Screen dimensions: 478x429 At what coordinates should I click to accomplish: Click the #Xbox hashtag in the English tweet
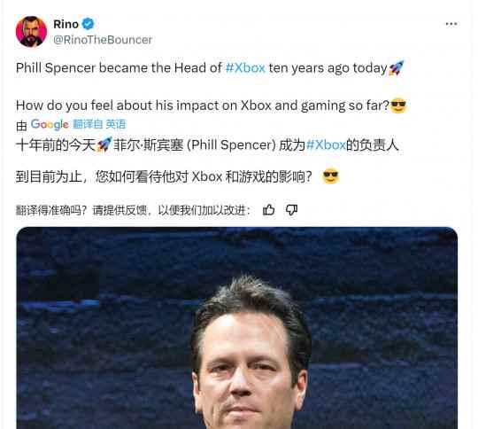click(245, 67)
